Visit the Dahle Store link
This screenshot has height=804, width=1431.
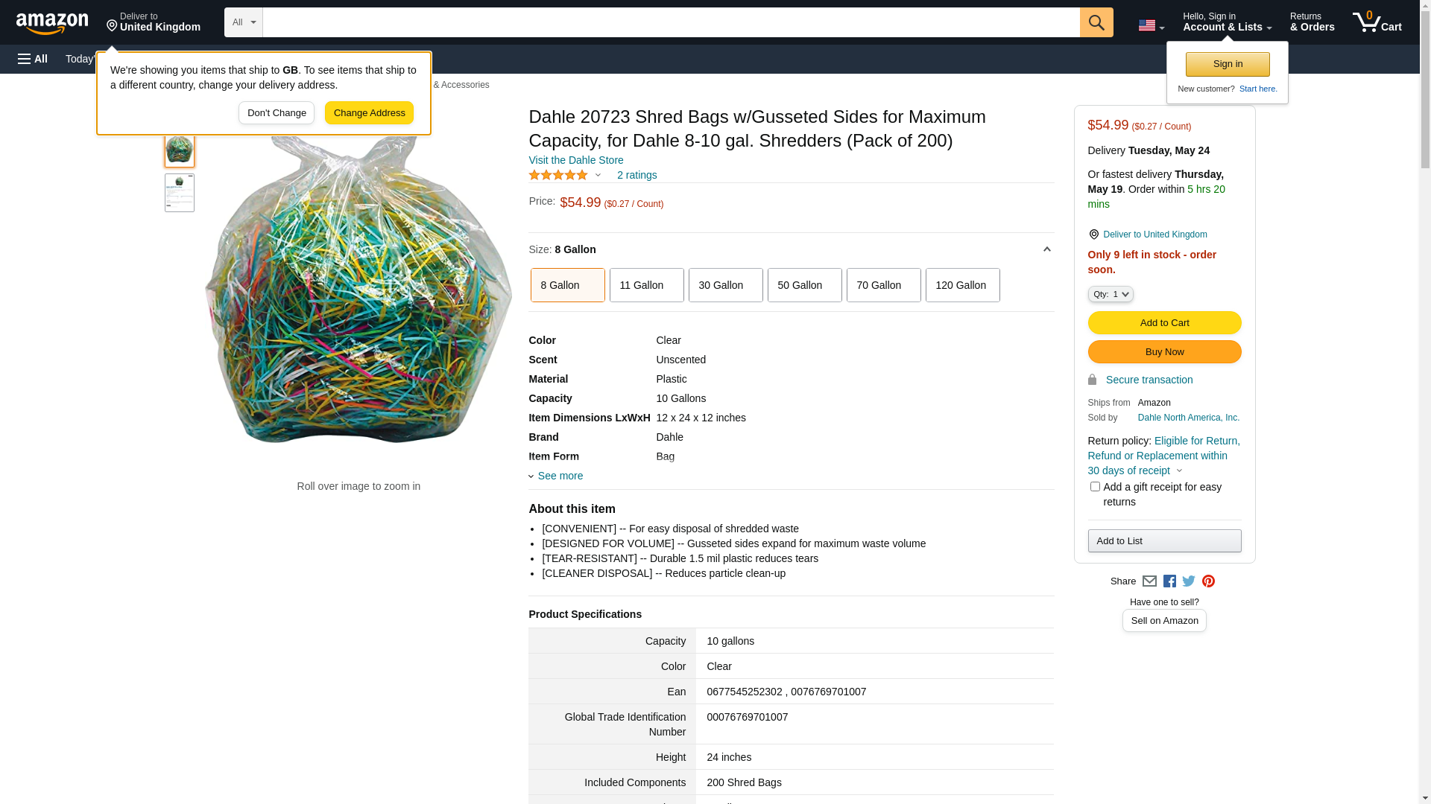575,160
